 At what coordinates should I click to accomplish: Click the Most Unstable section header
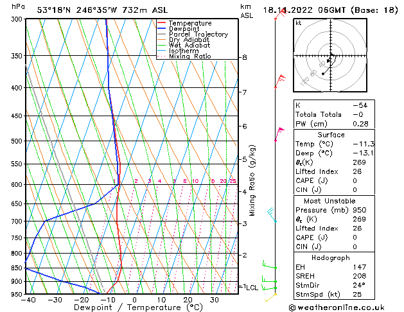331,200
